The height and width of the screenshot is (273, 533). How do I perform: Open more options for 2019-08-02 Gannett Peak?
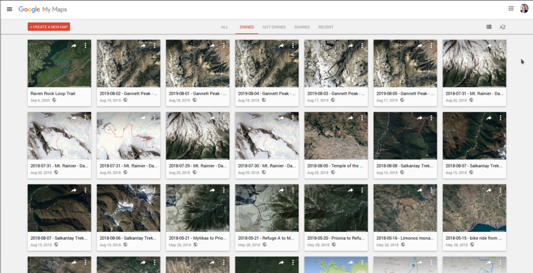(155, 46)
